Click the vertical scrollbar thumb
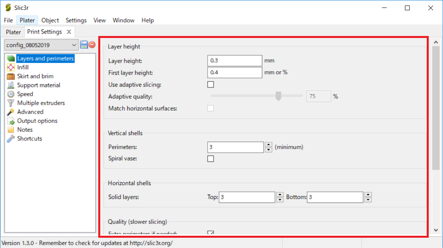This screenshot has height=248, width=443. pyautogui.click(x=436, y=108)
